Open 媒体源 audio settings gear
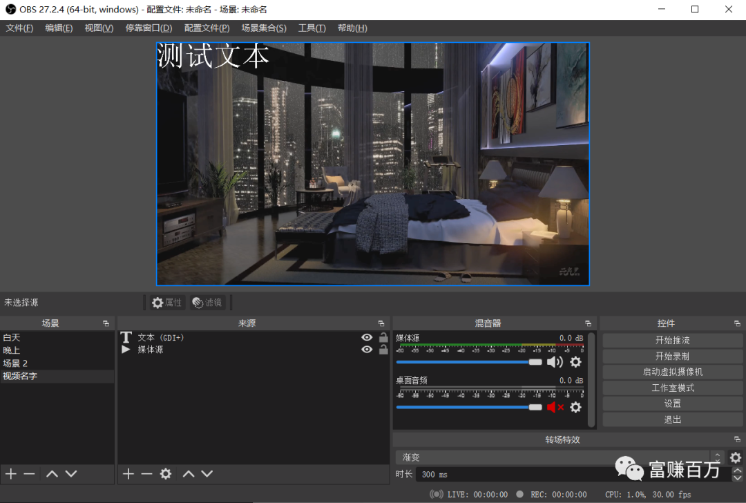 point(575,362)
